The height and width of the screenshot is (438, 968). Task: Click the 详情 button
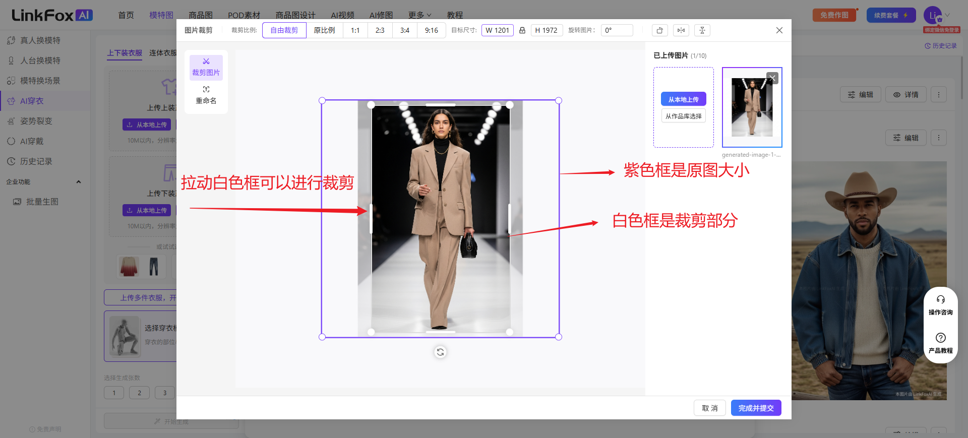[x=906, y=94]
